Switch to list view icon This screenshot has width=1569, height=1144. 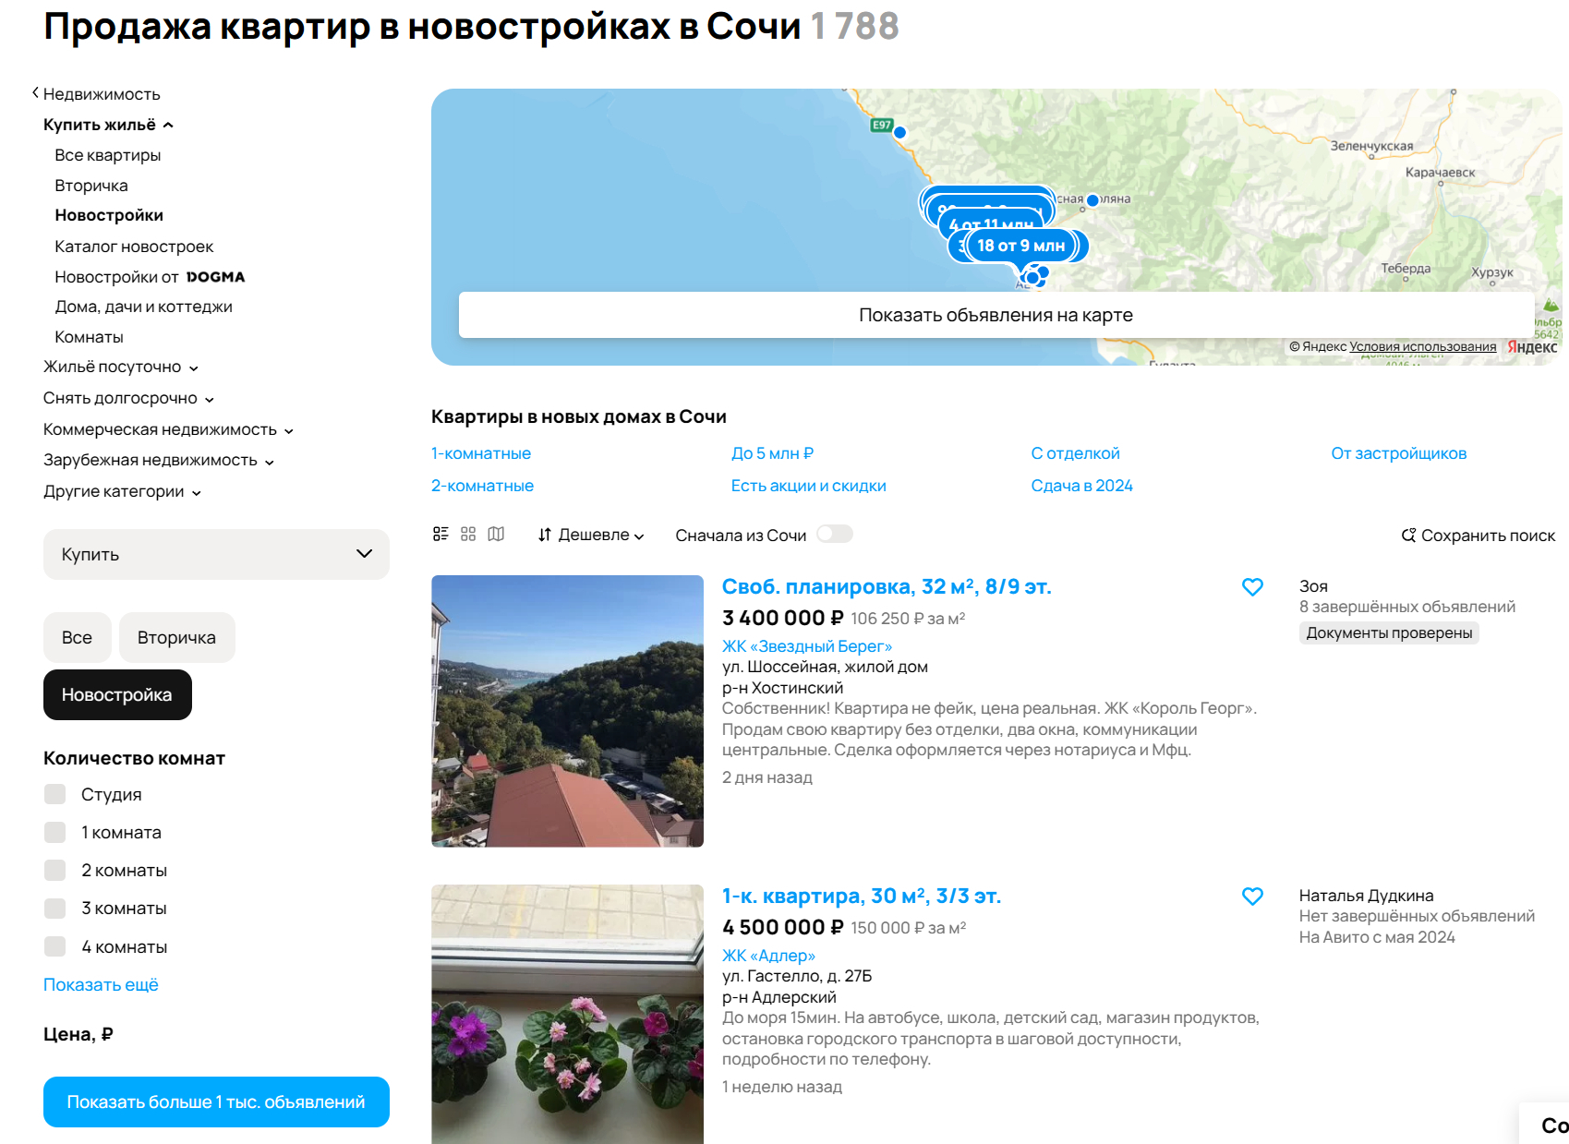pos(441,534)
